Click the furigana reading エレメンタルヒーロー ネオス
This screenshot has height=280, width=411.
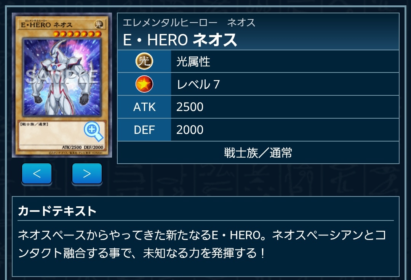[x=189, y=23]
